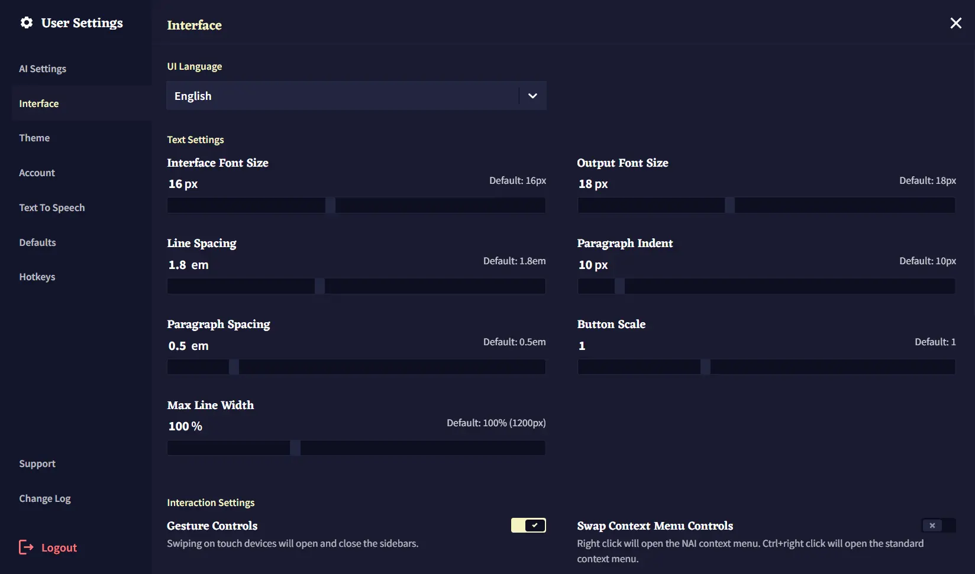This screenshot has width=975, height=574.
Task: Disable Gesture Controls
Action: [x=528, y=525]
